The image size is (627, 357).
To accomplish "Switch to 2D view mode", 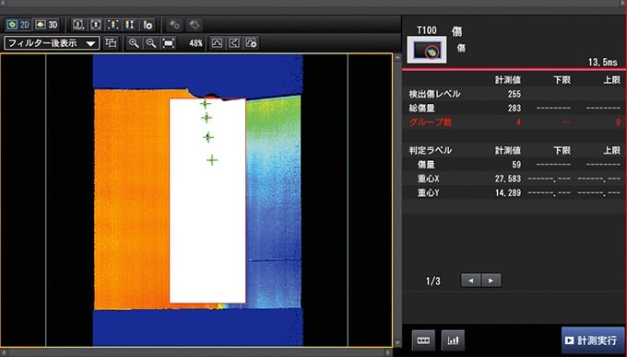I will pos(18,25).
